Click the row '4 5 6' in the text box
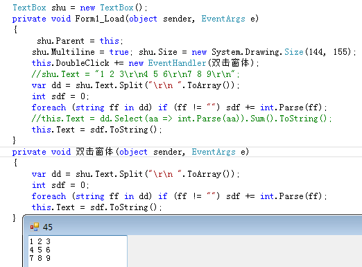The width and height of the screenshot is (362, 267). [x=40, y=250]
